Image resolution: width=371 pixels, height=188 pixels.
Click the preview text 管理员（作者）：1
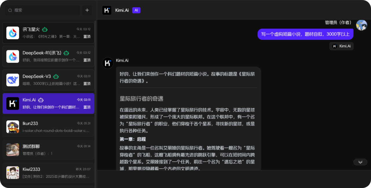pos(37,154)
